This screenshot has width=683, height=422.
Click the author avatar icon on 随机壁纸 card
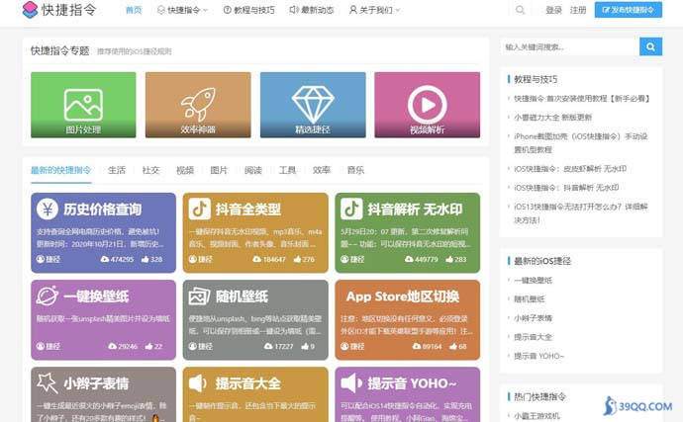click(193, 346)
